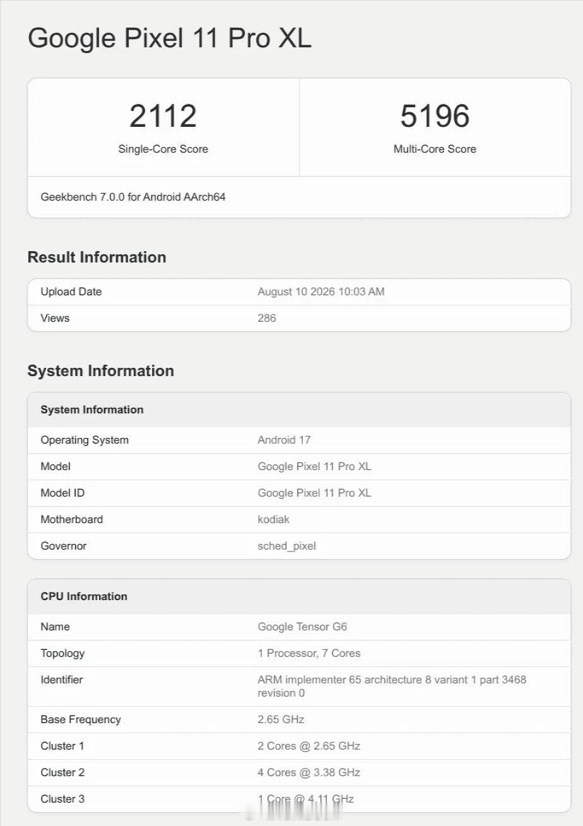Click the Cluster 1 label
583x826 pixels.
(x=62, y=746)
